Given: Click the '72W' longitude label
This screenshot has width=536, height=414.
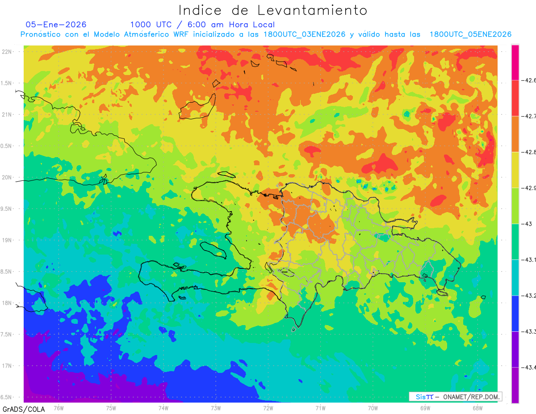Looking at the screenshot, I should click(x=268, y=408).
